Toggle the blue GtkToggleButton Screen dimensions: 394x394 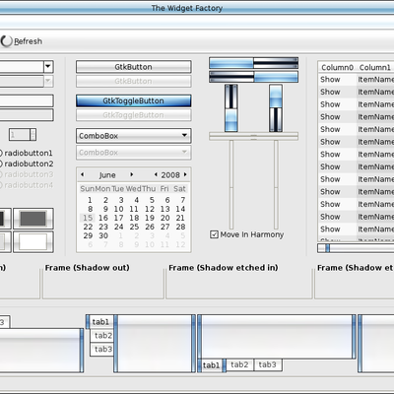[133, 100]
